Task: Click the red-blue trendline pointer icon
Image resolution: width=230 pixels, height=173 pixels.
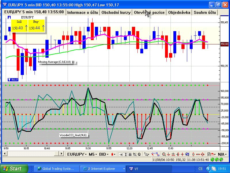Action: (x=153, y=154)
